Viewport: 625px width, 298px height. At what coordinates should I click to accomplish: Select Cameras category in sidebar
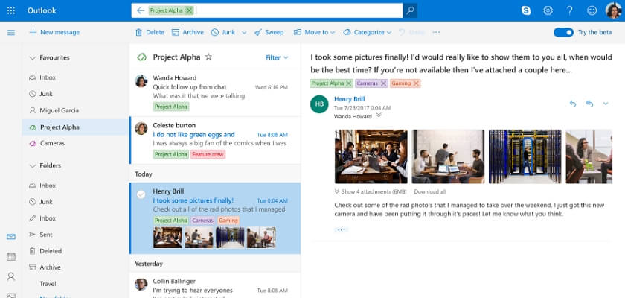(x=47, y=143)
